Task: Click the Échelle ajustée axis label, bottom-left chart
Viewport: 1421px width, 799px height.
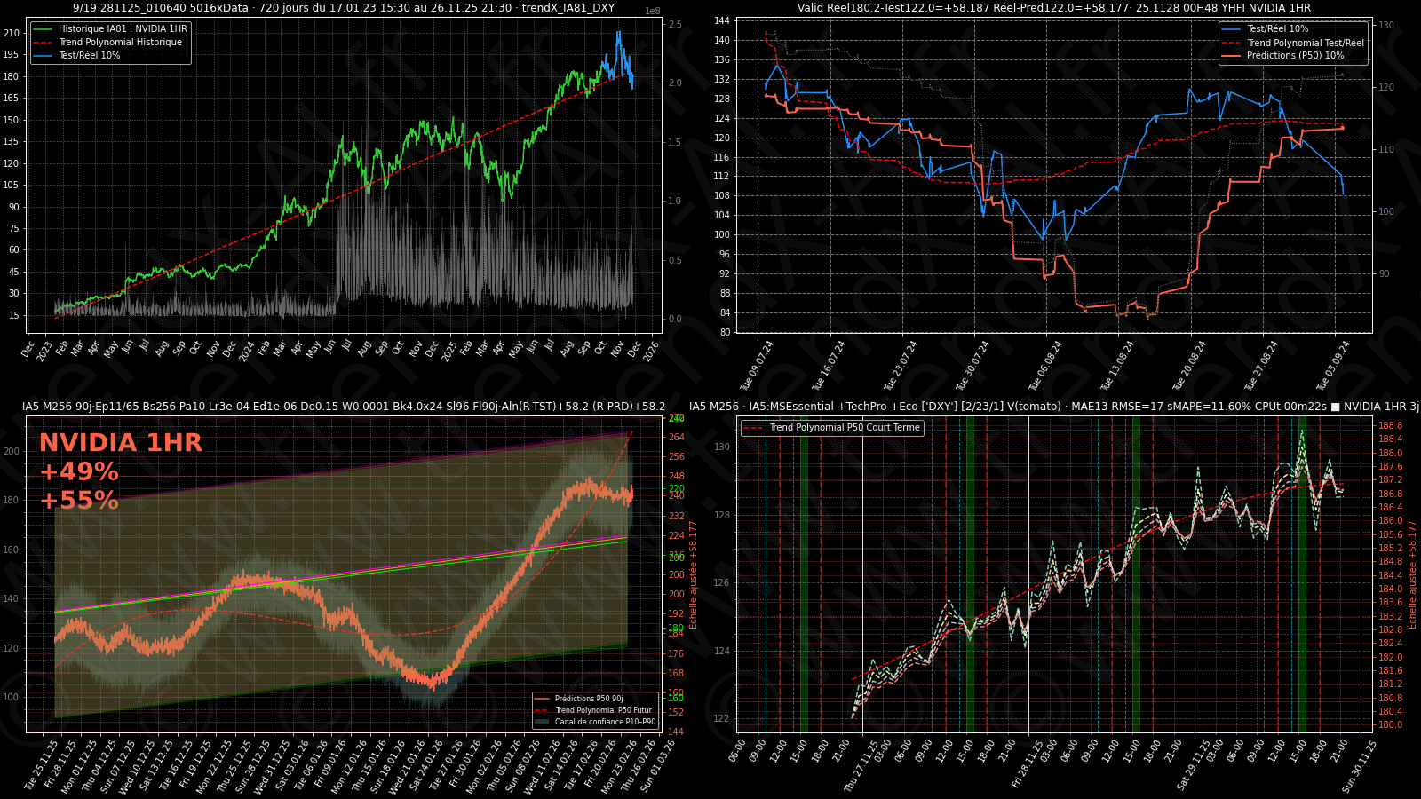Action: click(x=694, y=574)
